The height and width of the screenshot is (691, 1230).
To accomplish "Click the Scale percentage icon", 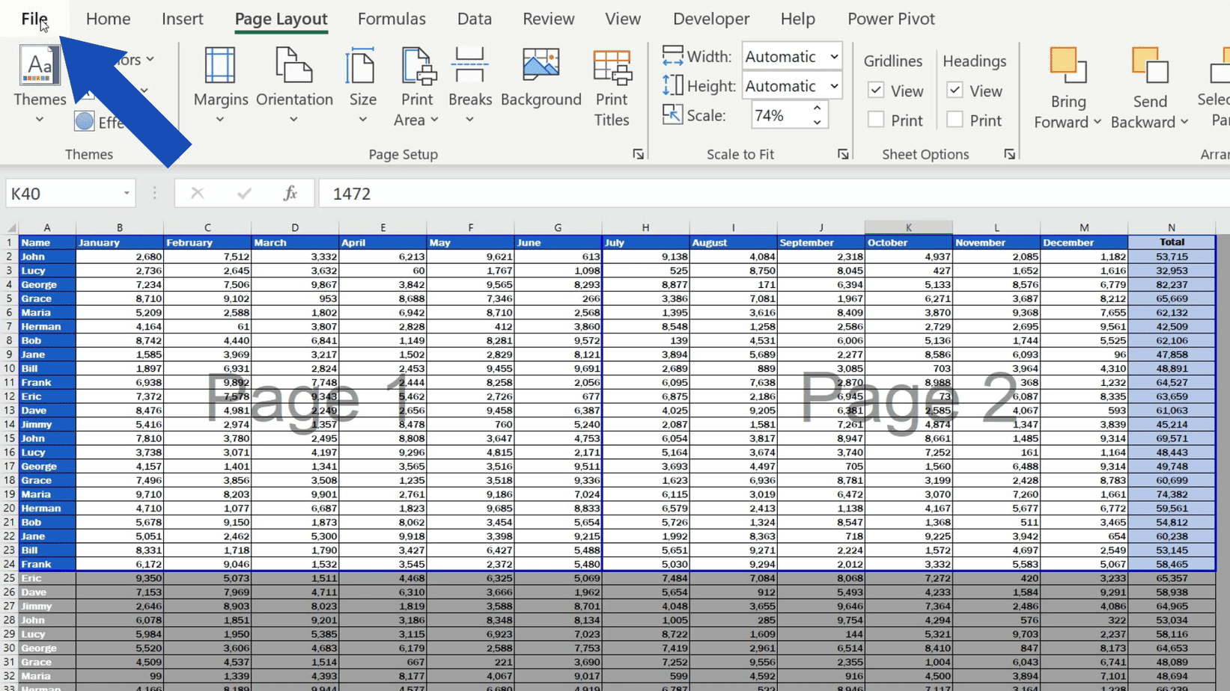I will coord(672,114).
